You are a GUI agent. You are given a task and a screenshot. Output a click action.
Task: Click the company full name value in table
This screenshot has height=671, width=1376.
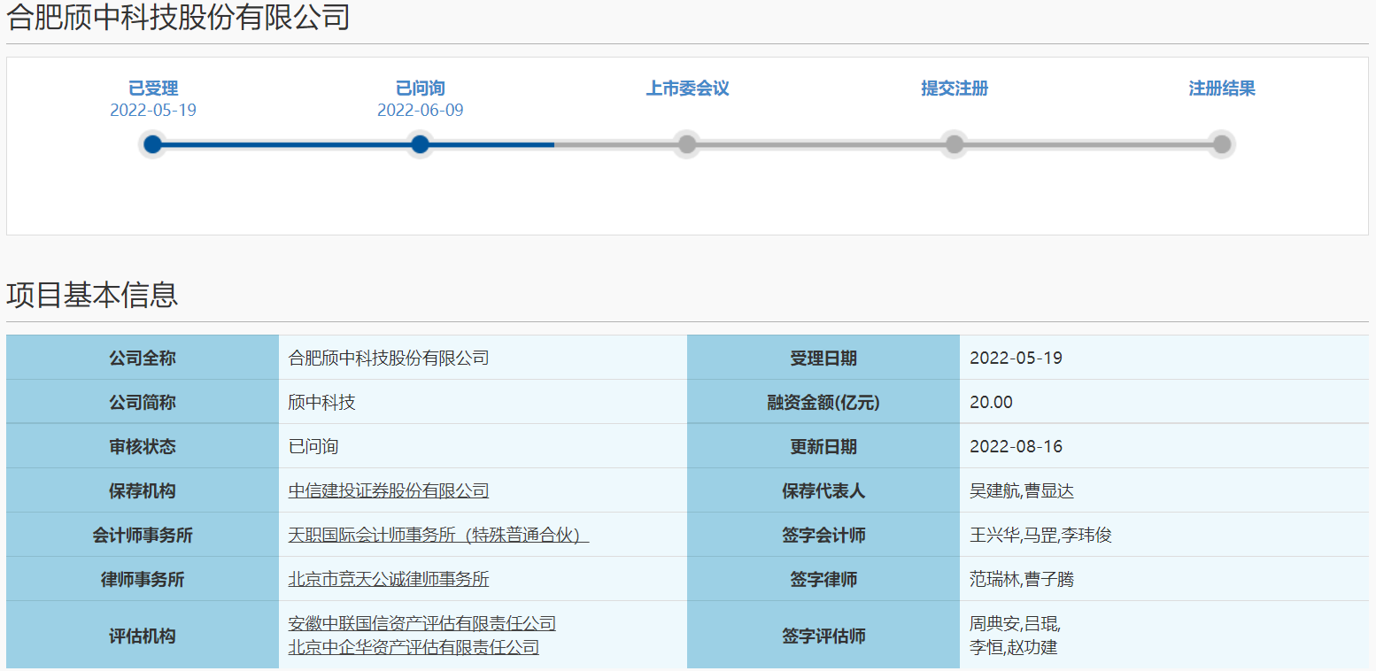coord(389,359)
